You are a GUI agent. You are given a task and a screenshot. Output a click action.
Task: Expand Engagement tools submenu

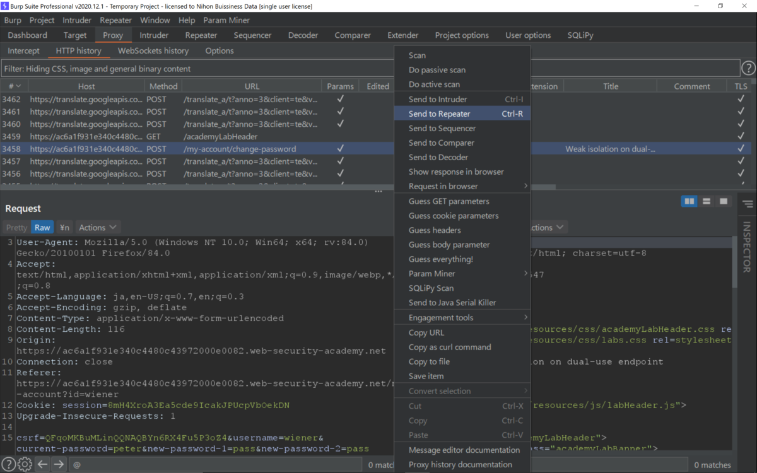[x=462, y=317]
